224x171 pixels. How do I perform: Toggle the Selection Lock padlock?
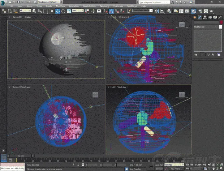(78, 165)
